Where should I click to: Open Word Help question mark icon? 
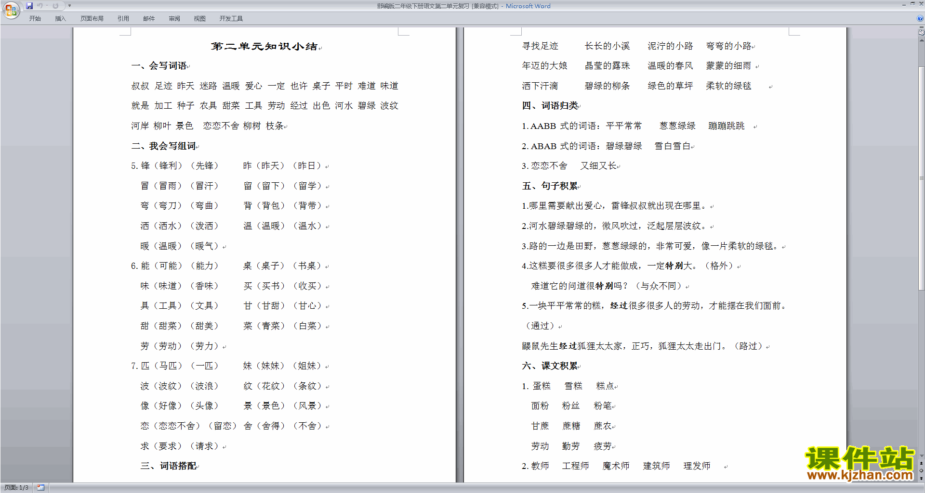point(920,18)
